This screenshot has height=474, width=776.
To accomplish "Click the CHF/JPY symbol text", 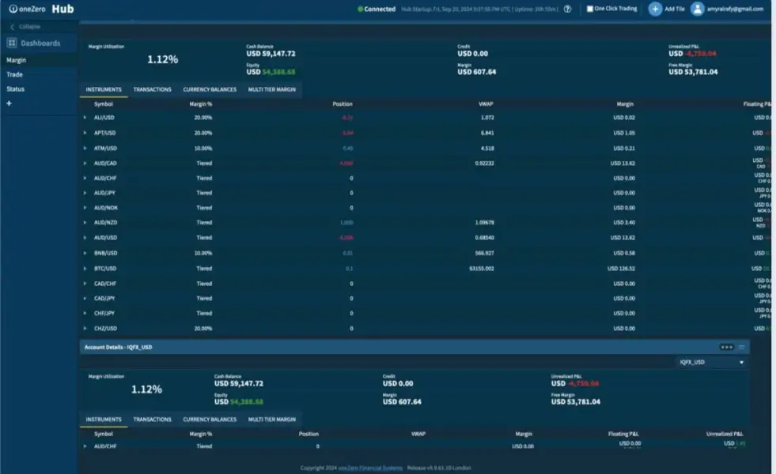I will [x=104, y=314].
